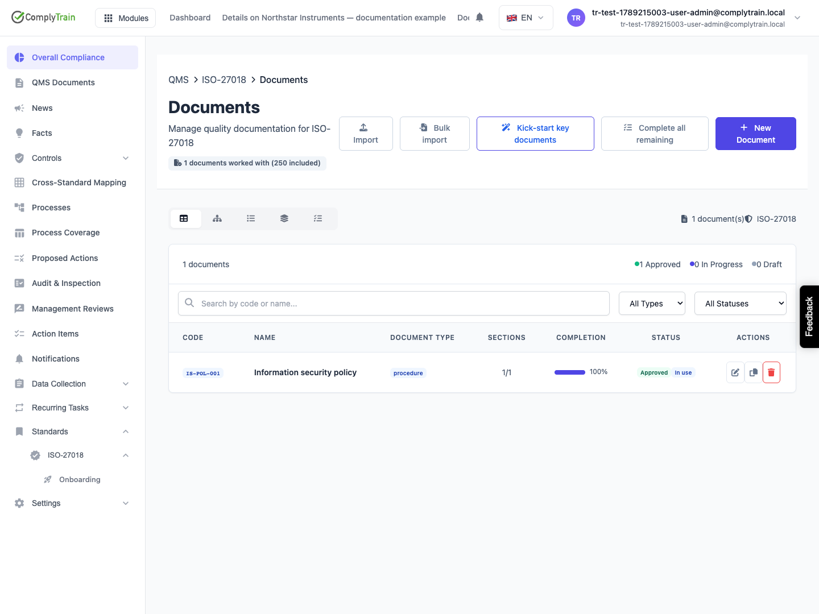Click the Approved status badge
Viewport: 819px width, 614px height.
coord(654,373)
